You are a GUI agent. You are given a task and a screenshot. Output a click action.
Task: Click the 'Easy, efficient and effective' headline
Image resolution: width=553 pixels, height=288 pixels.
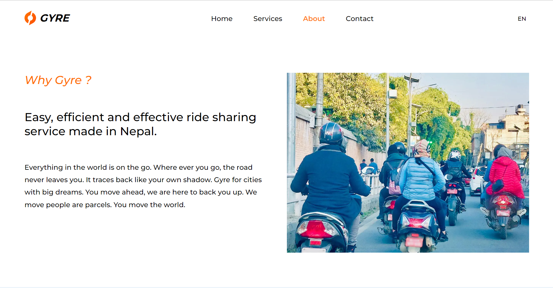[140, 124]
